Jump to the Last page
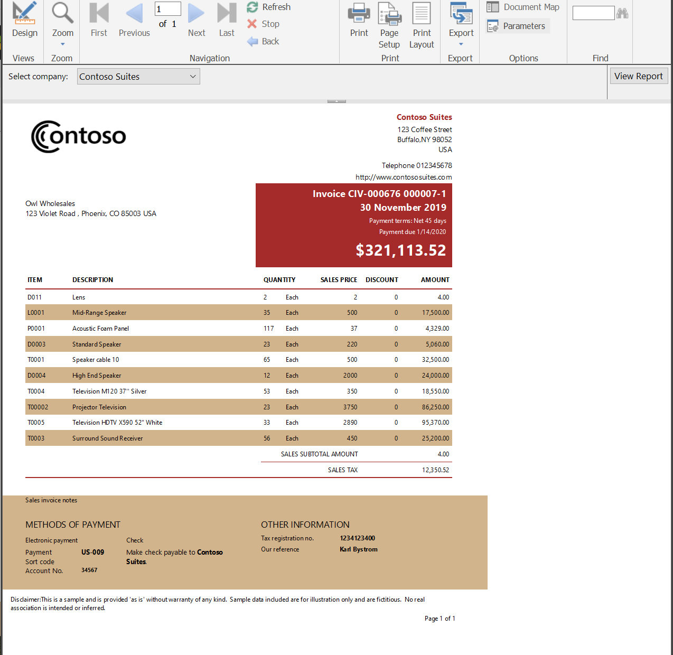This screenshot has width=673, height=655. pos(227,20)
